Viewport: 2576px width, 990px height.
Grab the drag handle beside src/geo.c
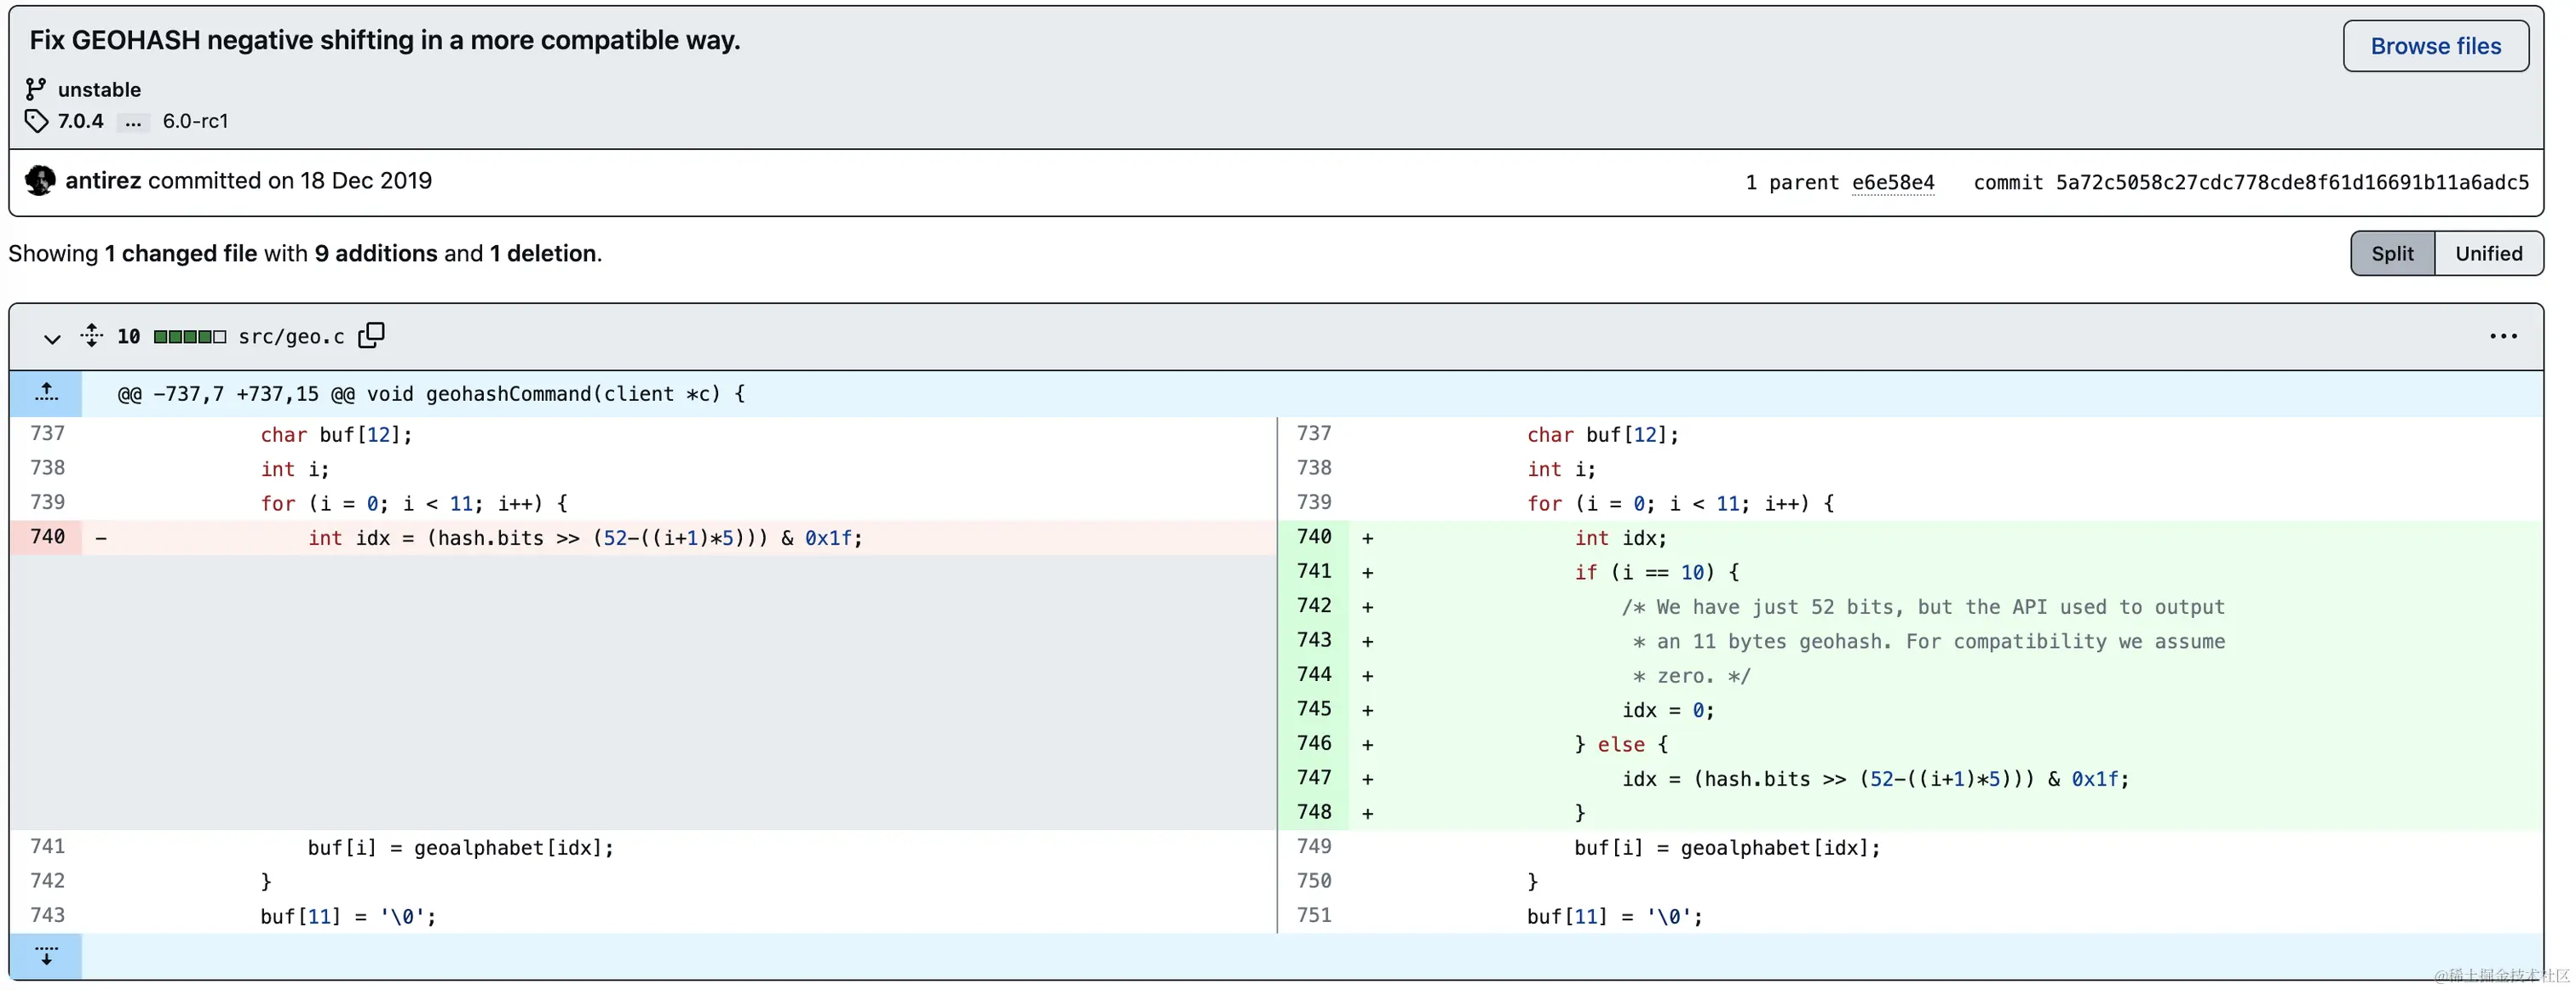point(91,336)
